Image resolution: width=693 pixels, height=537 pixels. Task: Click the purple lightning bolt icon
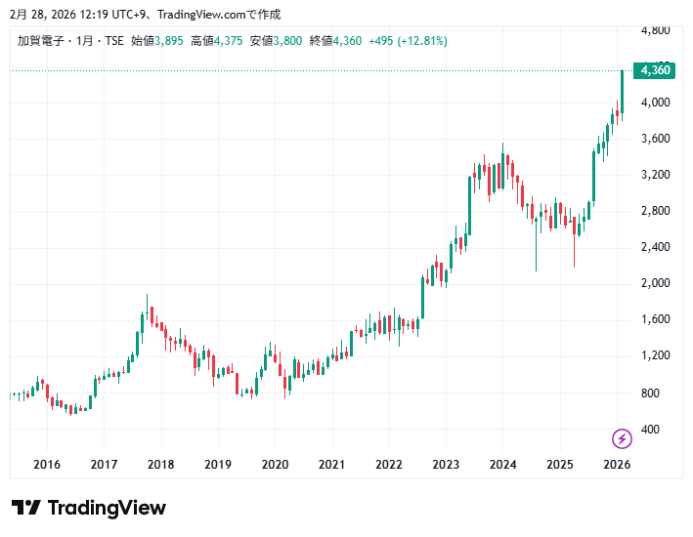(622, 438)
